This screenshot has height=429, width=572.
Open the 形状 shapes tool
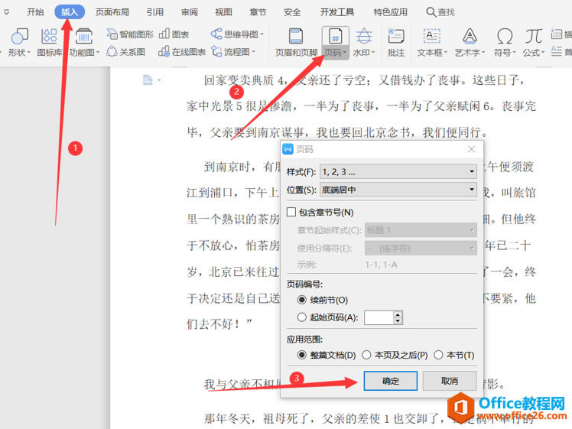pyautogui.click(x=19, y=42)
